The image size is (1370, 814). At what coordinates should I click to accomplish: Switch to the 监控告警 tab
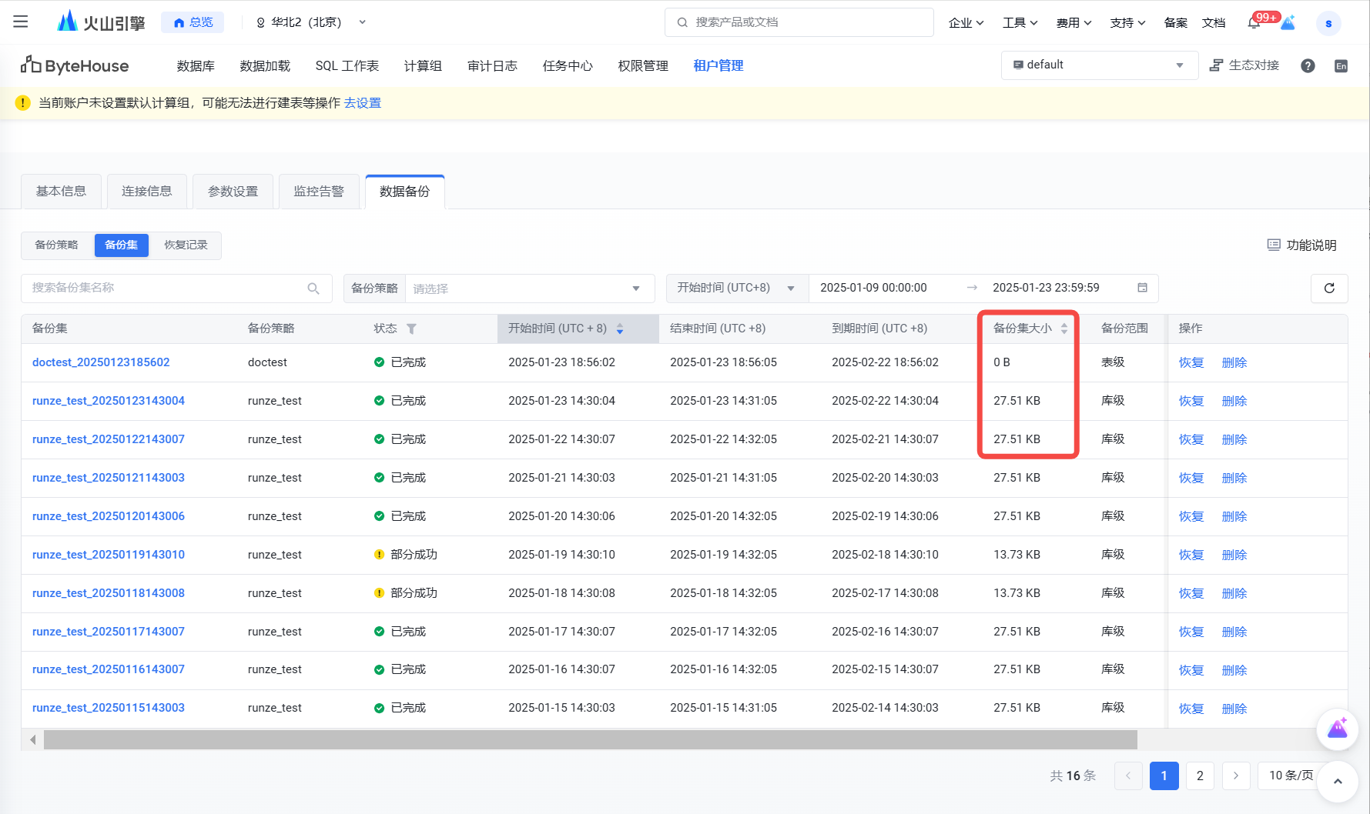click(x=319, y=191)
